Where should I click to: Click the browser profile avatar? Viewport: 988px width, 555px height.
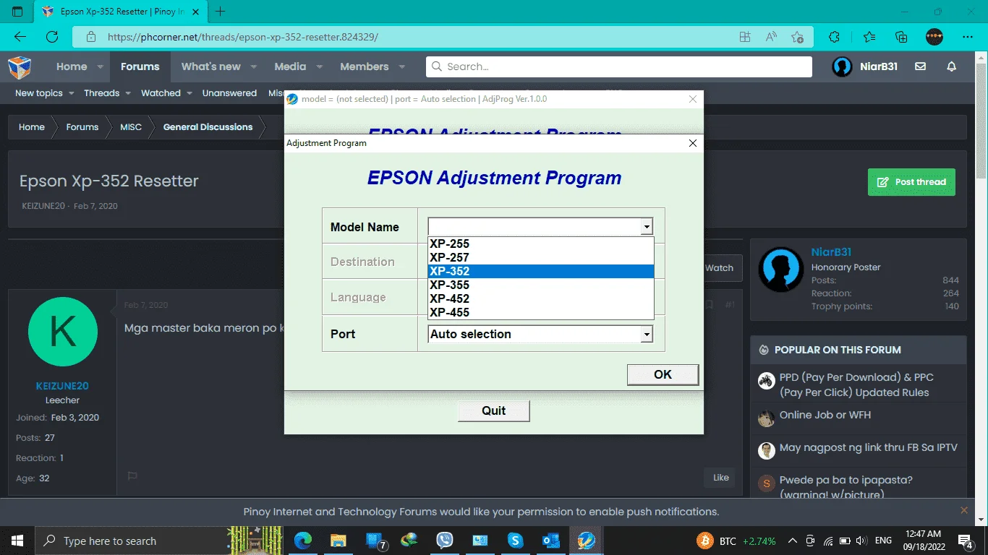tap(934, 37)
